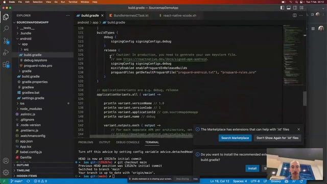Expand the TIMELINE section
Screen dimensions: 327x184
pos(42,170)
